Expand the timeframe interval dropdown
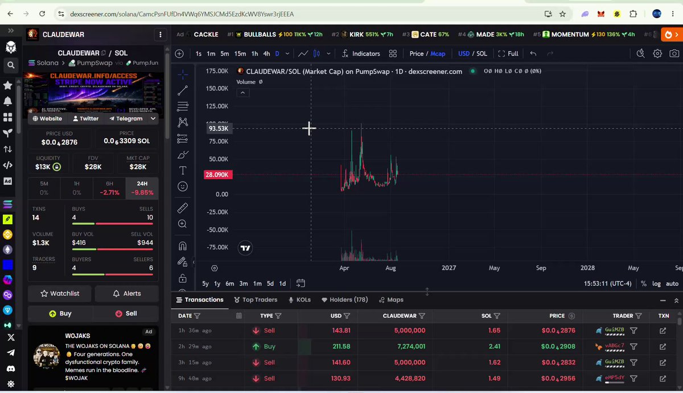Screen dimensions: 683x393 287,53
